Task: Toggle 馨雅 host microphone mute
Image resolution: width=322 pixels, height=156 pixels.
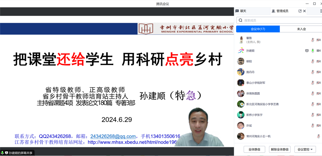Action: [313, 40]
